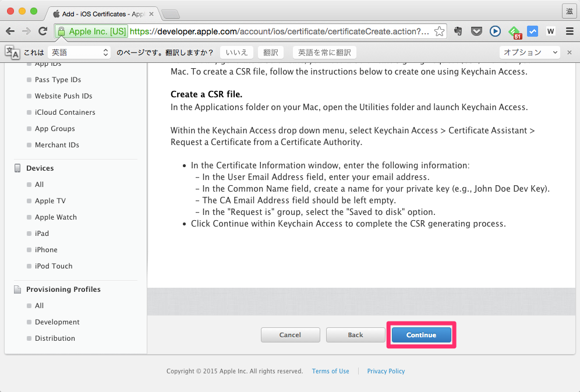Image resolution: width=580 pixels, height=392 pixels.
Task: Click the browser forward arrow
Action: pos(26,31)
